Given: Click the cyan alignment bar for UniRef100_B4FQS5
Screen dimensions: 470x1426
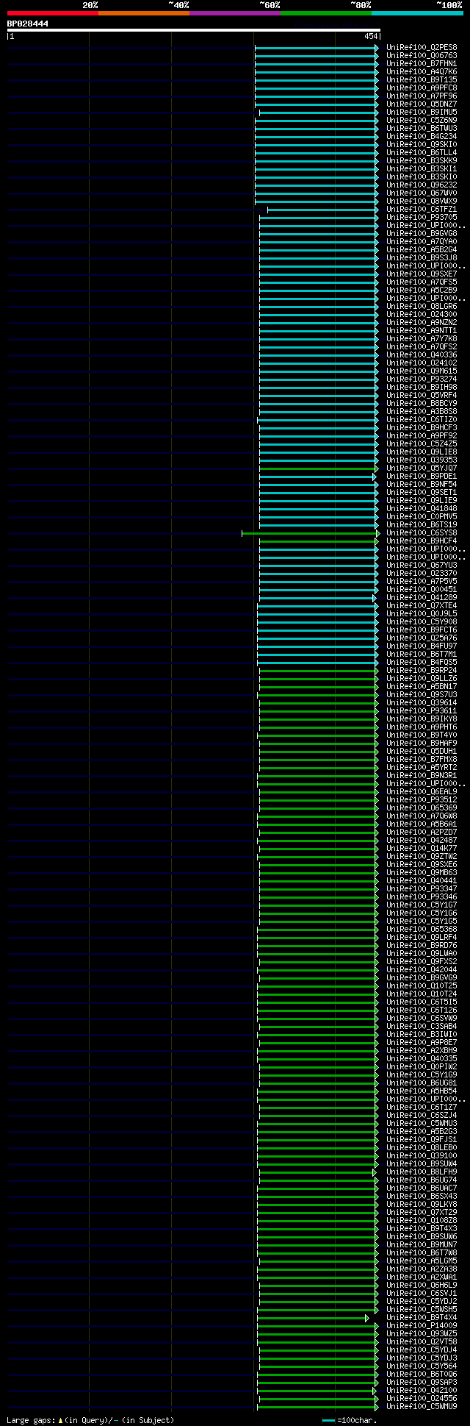Looking at the screenshot, I should click(x=316, y=663).
